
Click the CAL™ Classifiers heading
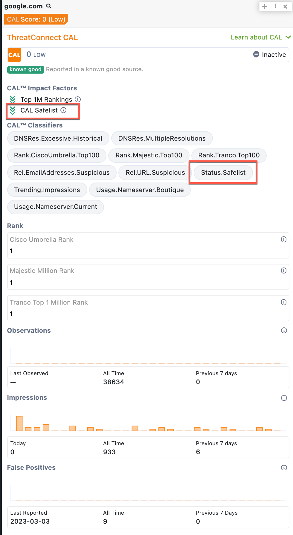pyautogui.click(x=35, y=125)
